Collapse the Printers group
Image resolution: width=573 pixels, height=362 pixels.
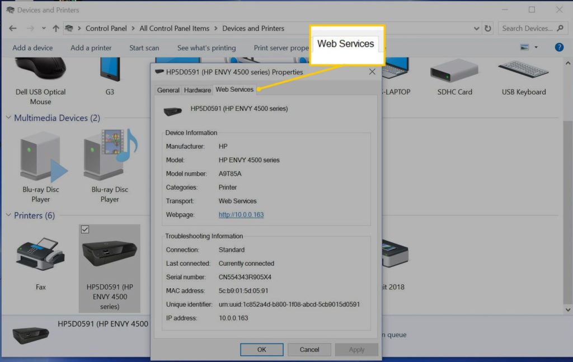click(x=9, y=215)
